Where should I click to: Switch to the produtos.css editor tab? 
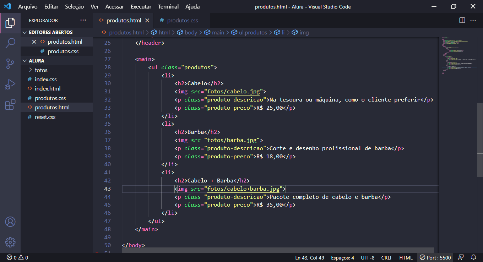[x=181, y=21]
